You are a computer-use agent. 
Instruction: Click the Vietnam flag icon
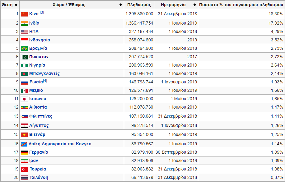(24, 135)
